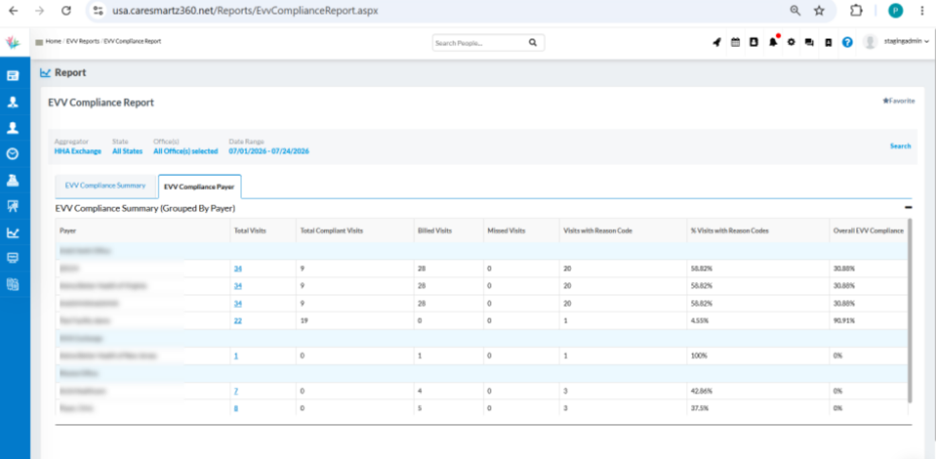
Task: Open the cash register icon in the sidebar
Action: [x=13, y=180]
